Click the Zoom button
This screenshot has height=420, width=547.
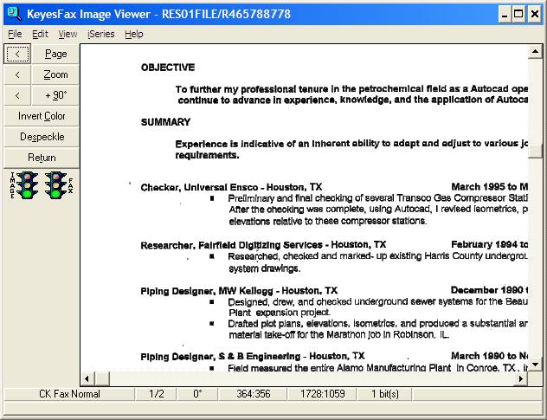pyautogui.click(x=55, y=74)
